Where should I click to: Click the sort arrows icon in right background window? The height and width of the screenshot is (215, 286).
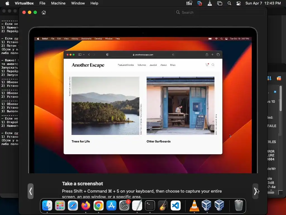click(x=270, y=78)
